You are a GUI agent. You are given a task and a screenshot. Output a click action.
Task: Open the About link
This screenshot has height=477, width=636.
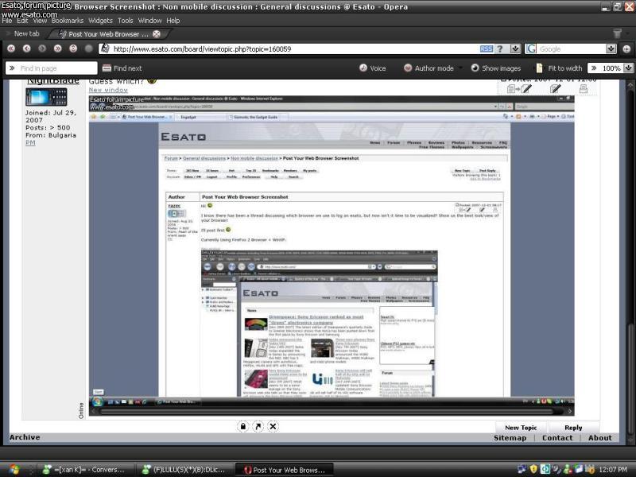click(600, 438)
